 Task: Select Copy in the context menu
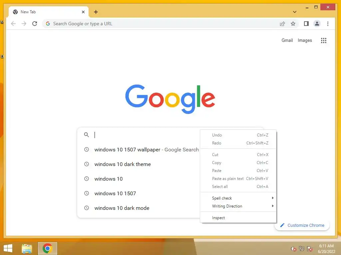[238, 163]
